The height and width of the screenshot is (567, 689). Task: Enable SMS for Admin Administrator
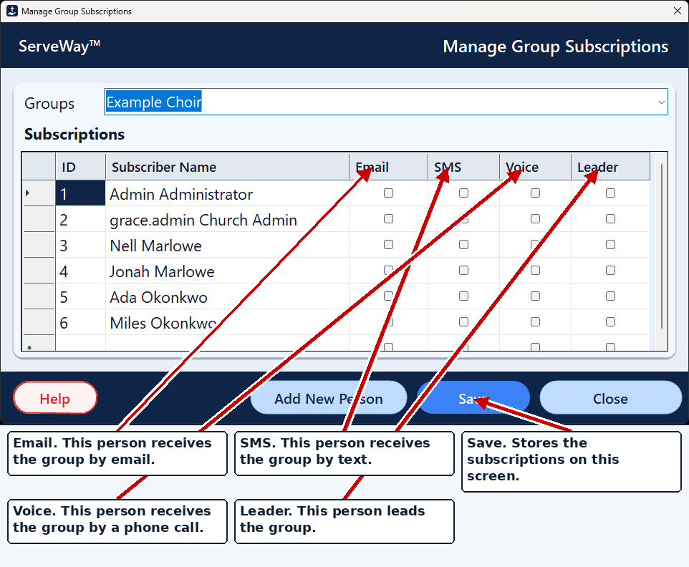click(463, 193)
